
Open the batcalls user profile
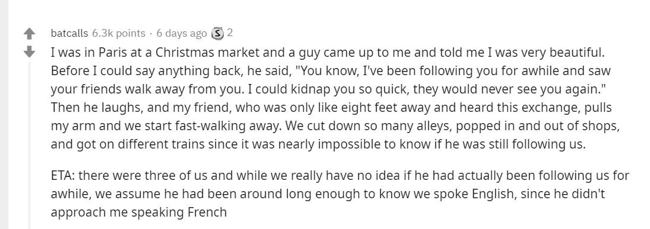[69, 33]
